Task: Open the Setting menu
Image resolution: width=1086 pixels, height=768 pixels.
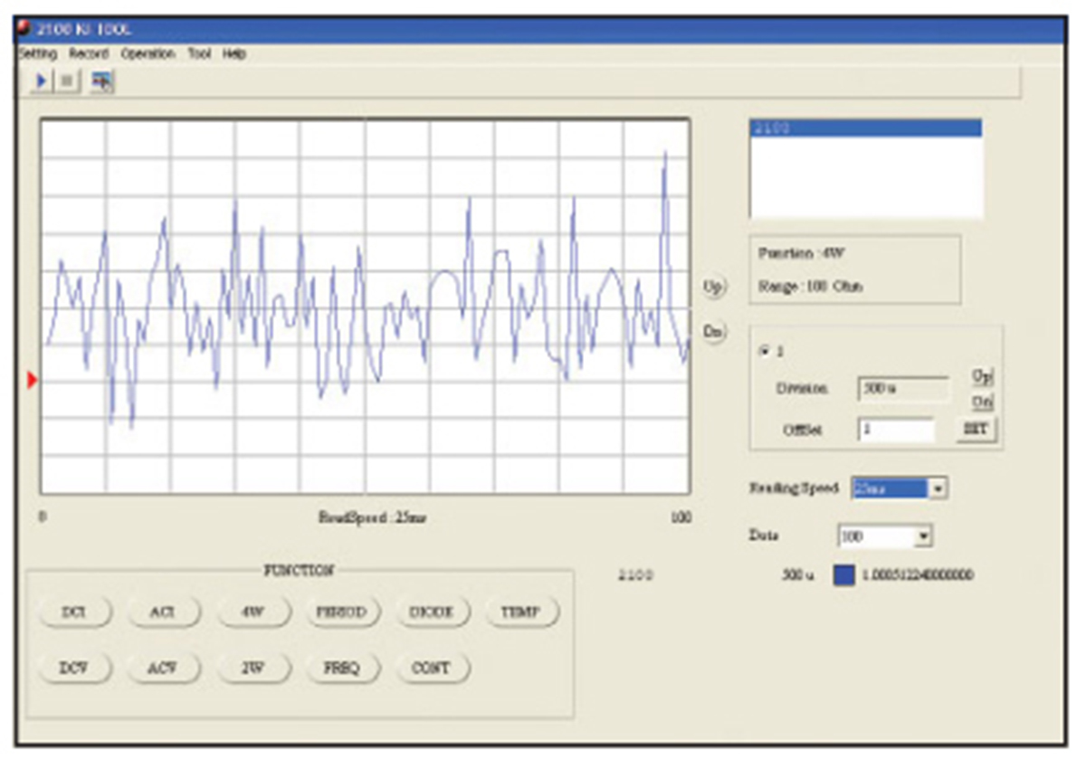Action: (x=38, y=54)
